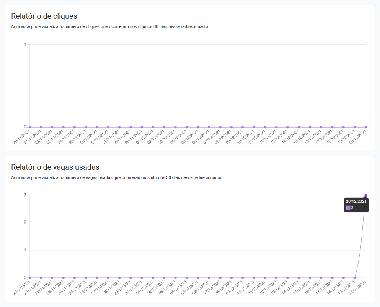Select the Relatório de vagas usadas title
Image resolution: width=380 pixels, height=307 pixels.
click(x=55, y=167)
